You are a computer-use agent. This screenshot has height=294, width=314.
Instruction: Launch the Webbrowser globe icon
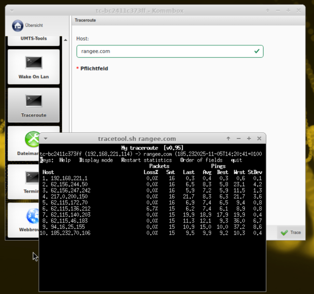32,216
